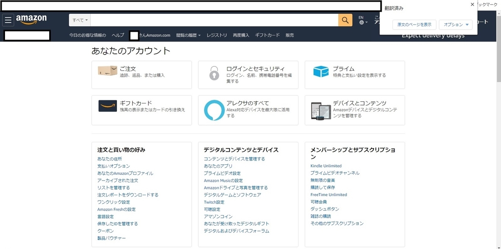Click the gift card icon
This screenshot has height=249, width=501.
click(x=107, y=106)
